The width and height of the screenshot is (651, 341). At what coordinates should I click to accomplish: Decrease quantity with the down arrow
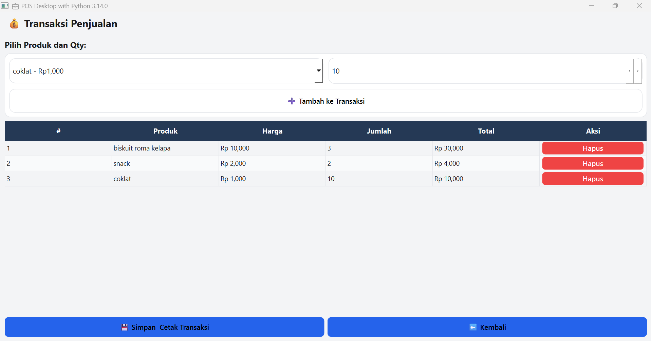click(x=638, y=71)
